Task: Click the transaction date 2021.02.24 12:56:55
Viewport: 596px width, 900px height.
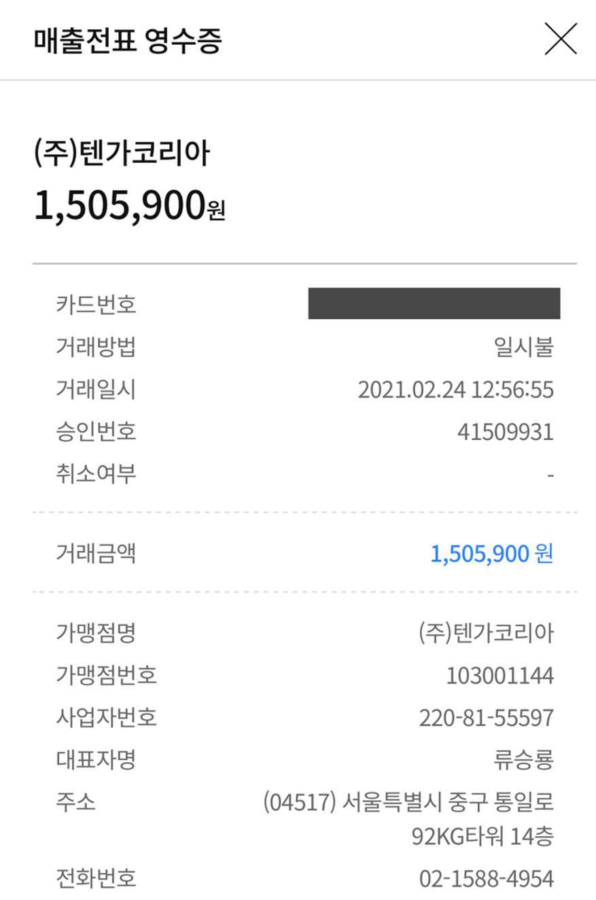Action: [455, 389]
